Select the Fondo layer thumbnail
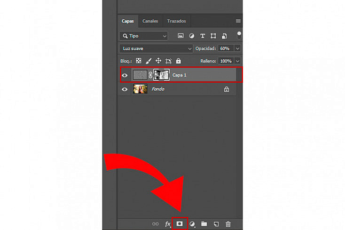Image resolution: width=345 pixels, height=230 pixels. [x=140, y=89]
